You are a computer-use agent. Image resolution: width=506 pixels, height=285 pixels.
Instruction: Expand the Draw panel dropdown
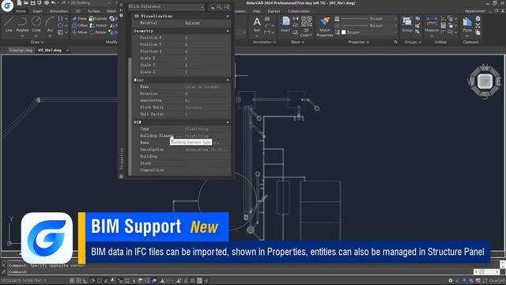click(37, 42)
